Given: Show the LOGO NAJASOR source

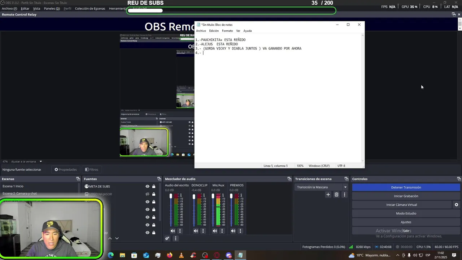Looking at the screenshot, I should point(147,194).
